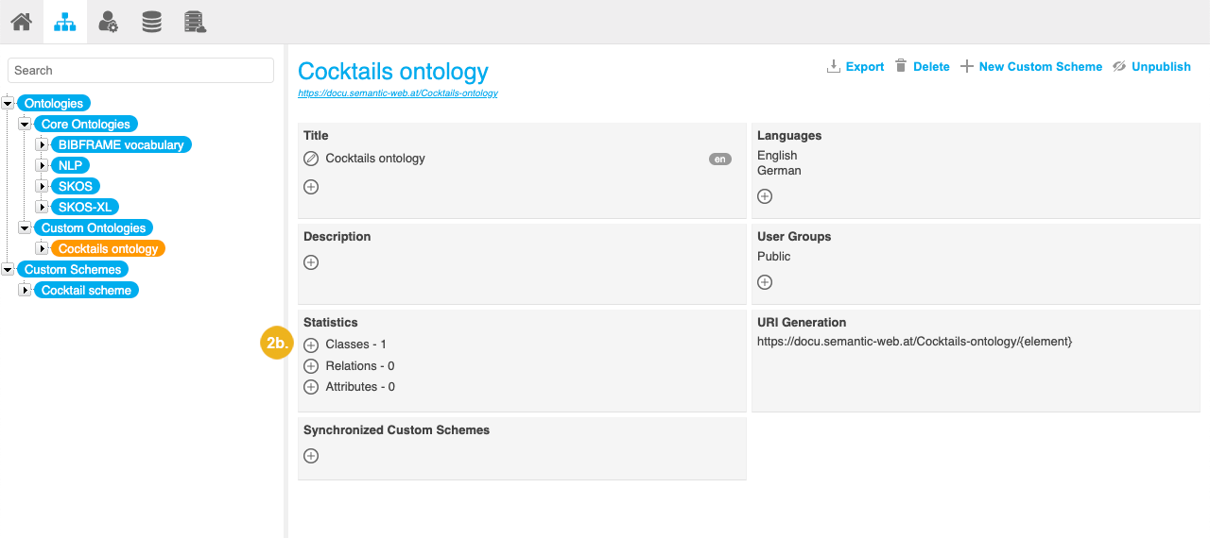
Task: Click the pencil edit icon beside title
Action: pos(311,159)
